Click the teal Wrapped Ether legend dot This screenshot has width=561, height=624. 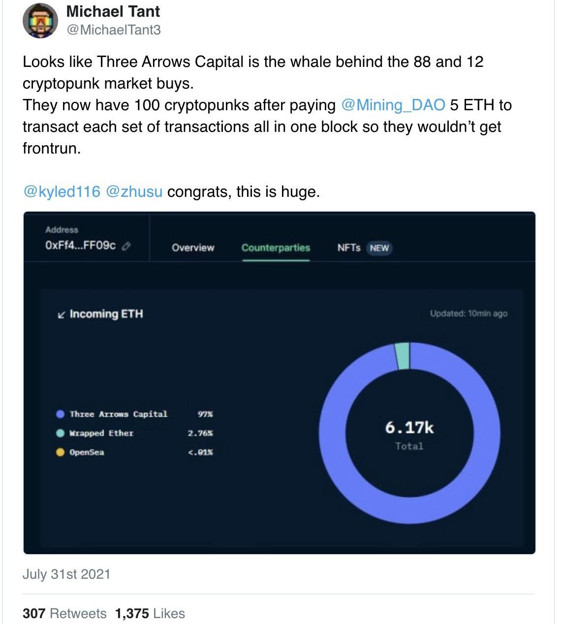[61, 434]
